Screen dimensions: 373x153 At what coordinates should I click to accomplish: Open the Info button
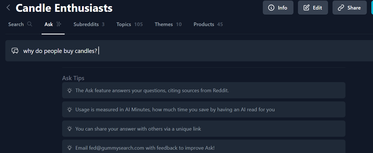pos(278,8)
